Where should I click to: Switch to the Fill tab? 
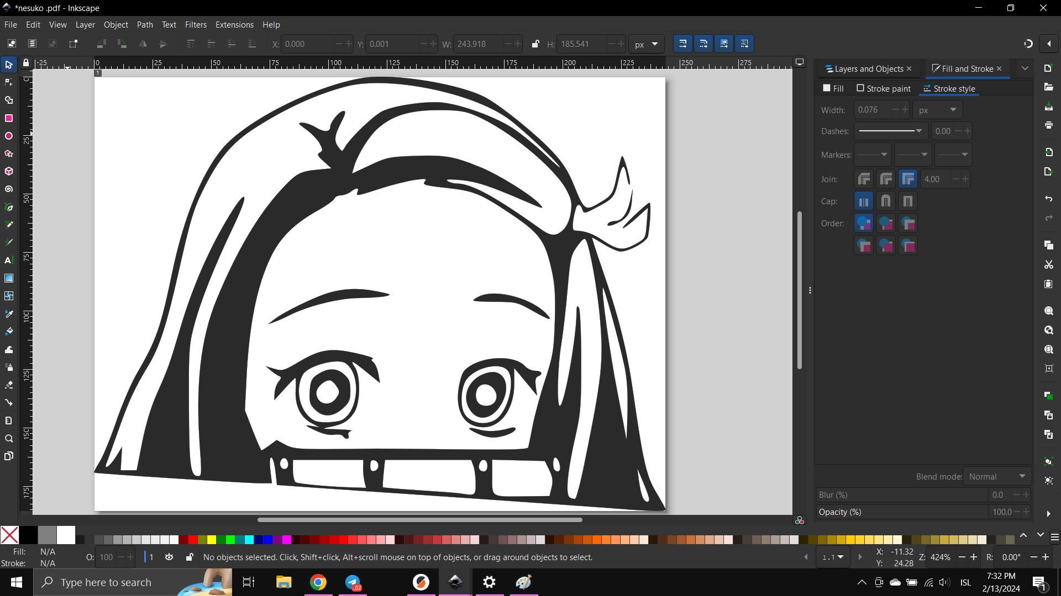coord(833,88)
